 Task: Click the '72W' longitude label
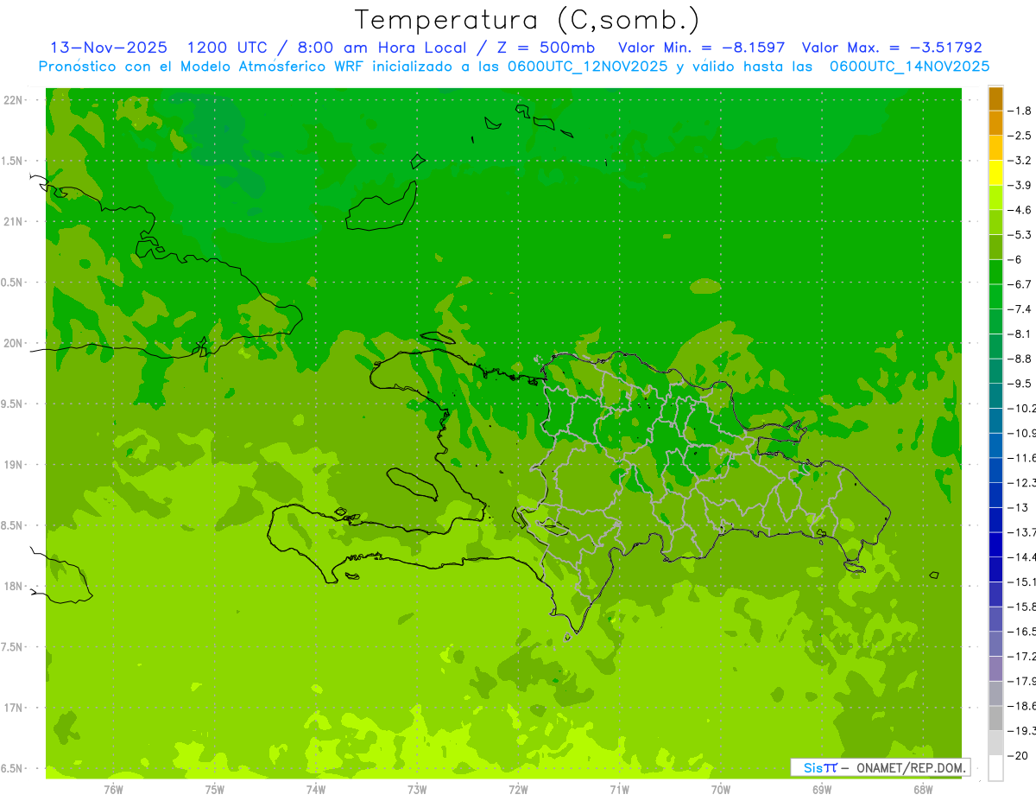pos(518,790)
